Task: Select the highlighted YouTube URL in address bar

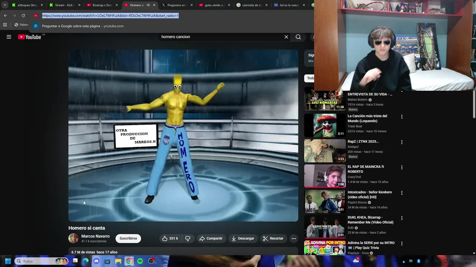Action: coord(110,16)
